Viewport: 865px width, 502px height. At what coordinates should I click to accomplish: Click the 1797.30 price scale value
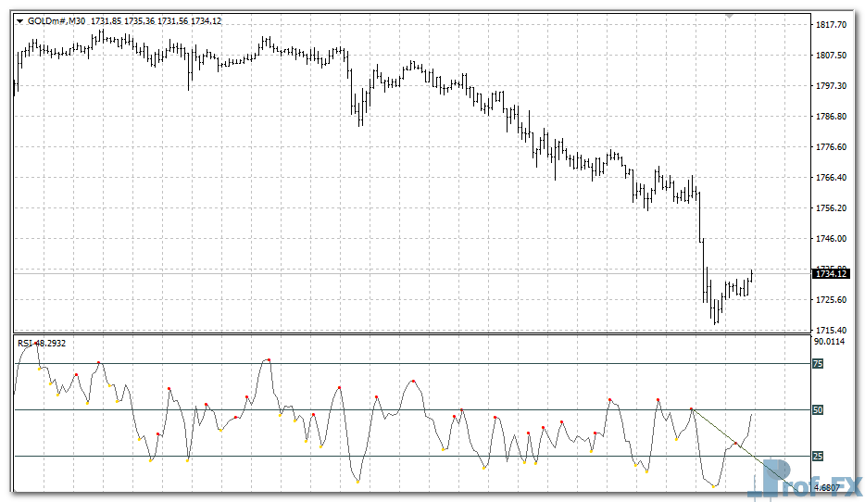[830, 86]
